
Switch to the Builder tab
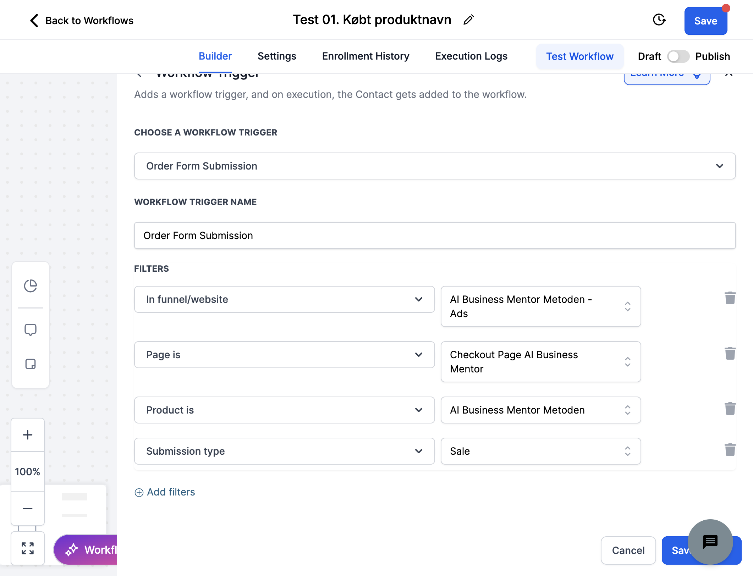coord(215,56)
